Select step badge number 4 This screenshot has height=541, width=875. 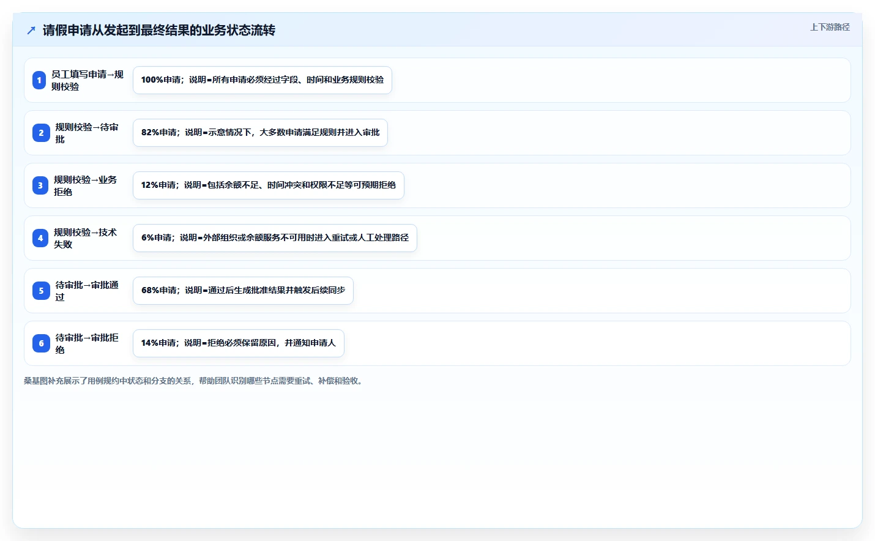coord(40,238)
